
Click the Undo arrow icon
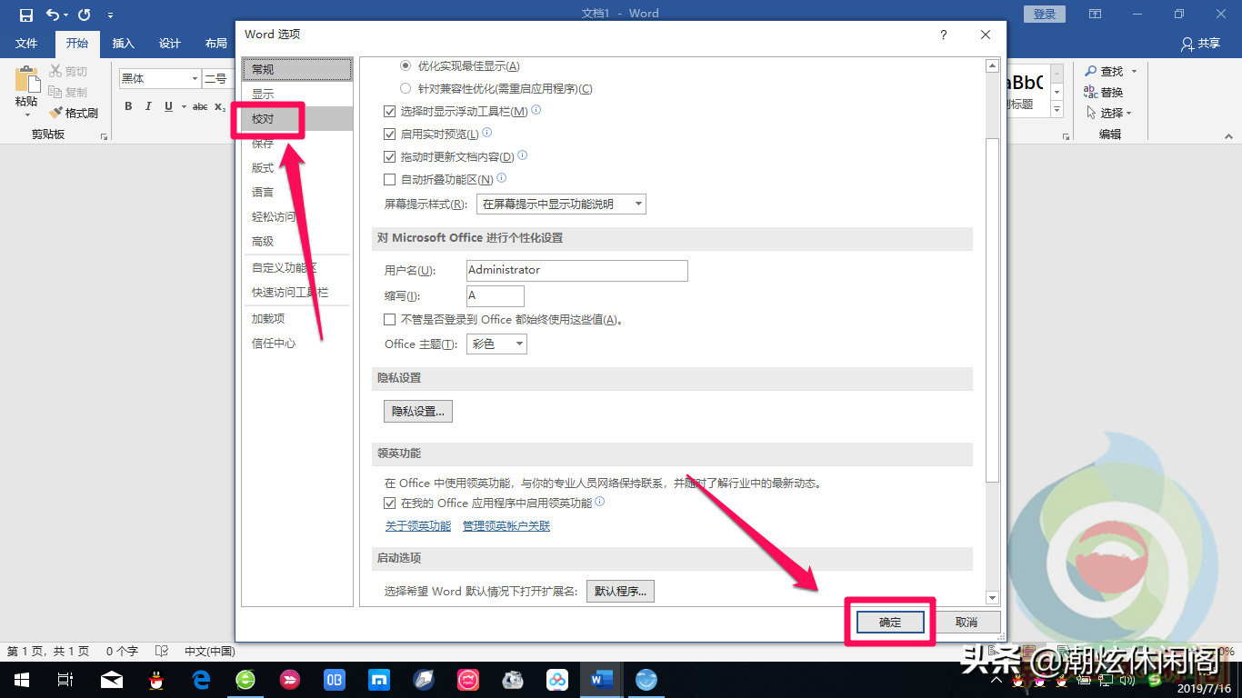point(53,15)
